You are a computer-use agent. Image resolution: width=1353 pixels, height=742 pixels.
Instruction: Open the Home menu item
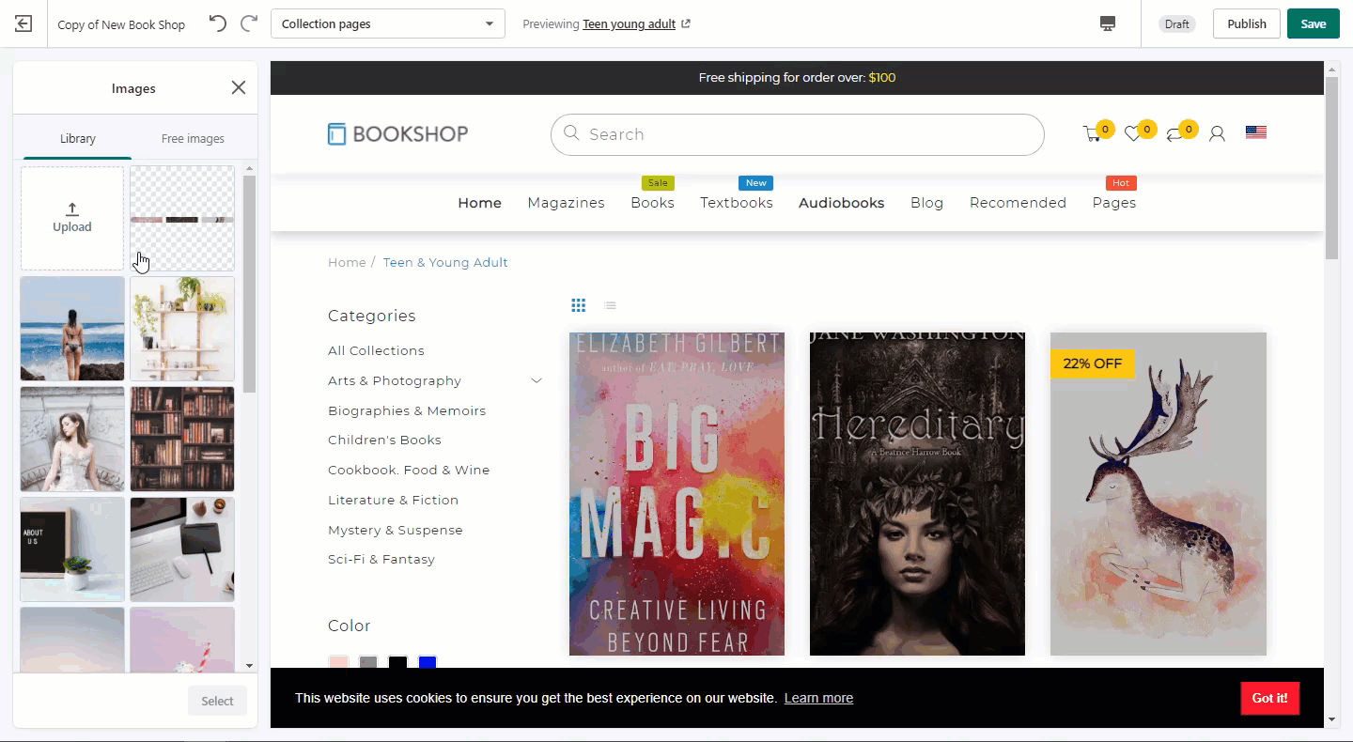pos(479,203)
